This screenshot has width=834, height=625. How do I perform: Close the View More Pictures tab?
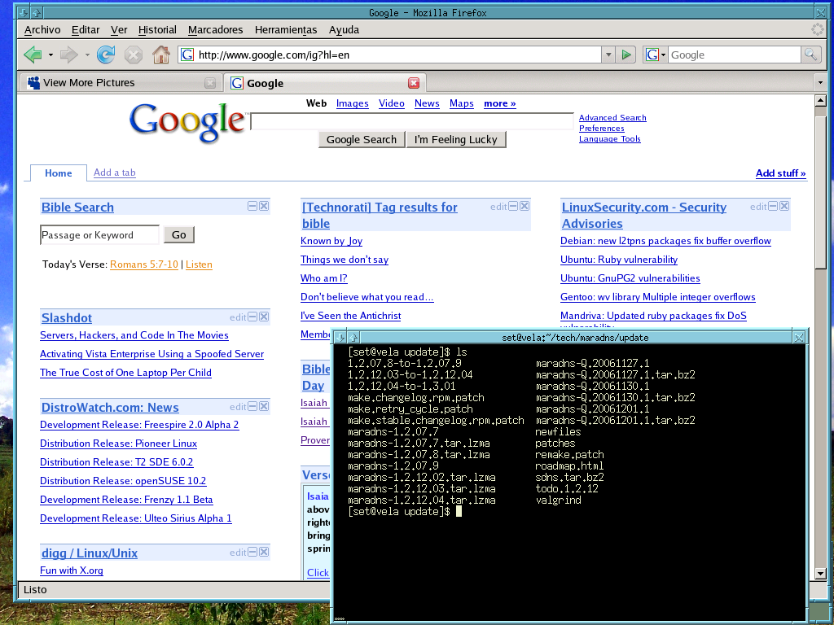coord(210,83)
